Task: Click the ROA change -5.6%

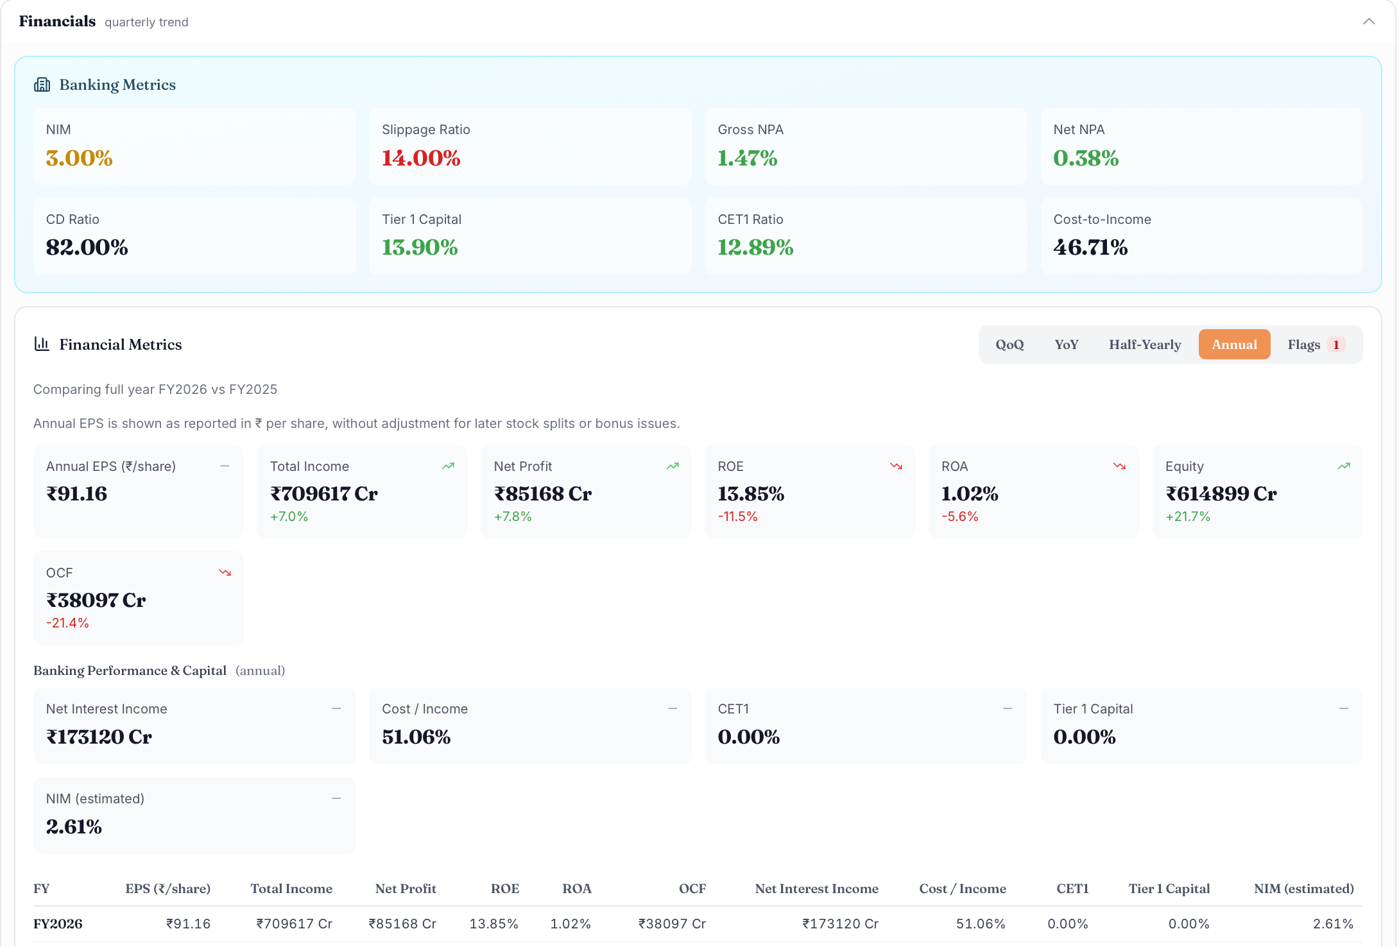Action: [959, 516]
